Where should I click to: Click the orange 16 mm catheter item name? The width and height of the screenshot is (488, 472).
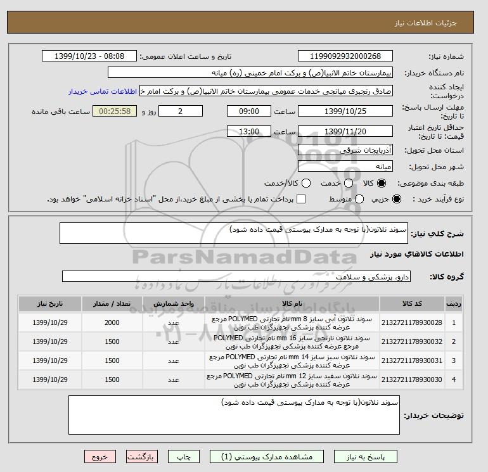pos(292,342)
